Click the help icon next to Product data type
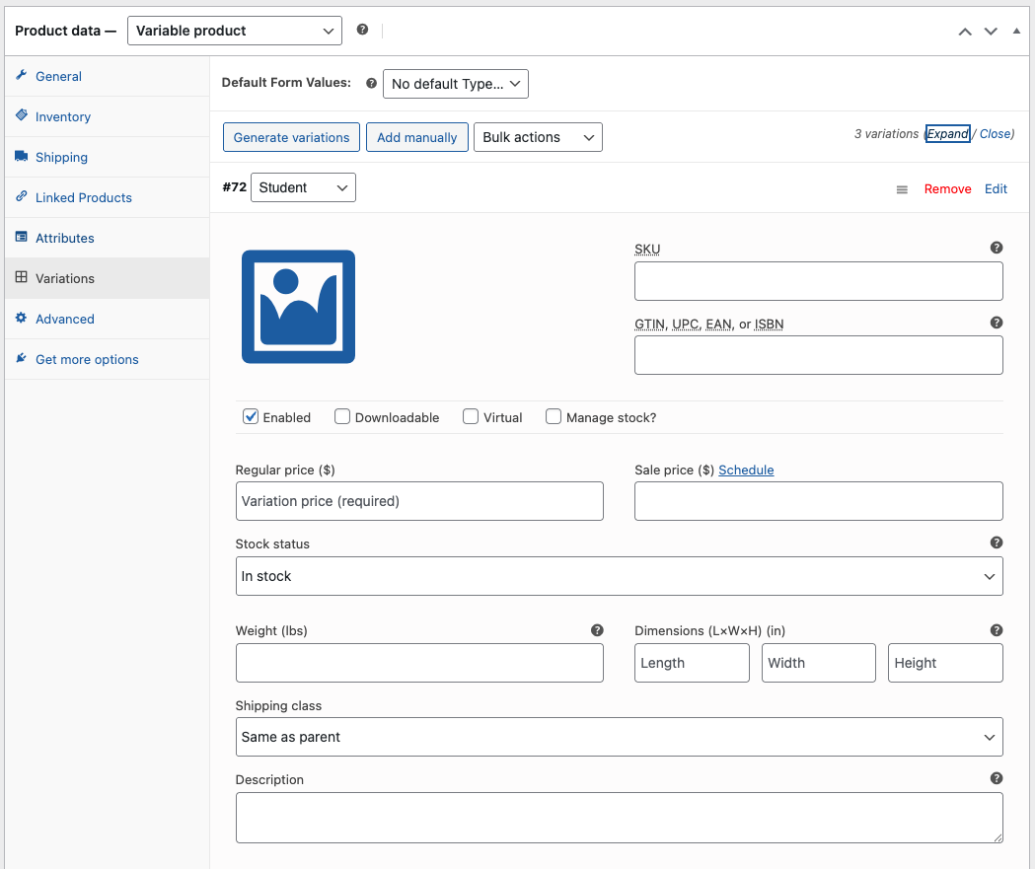The height and width of the screenshot is (869, 1035). (x=362, y=30)
